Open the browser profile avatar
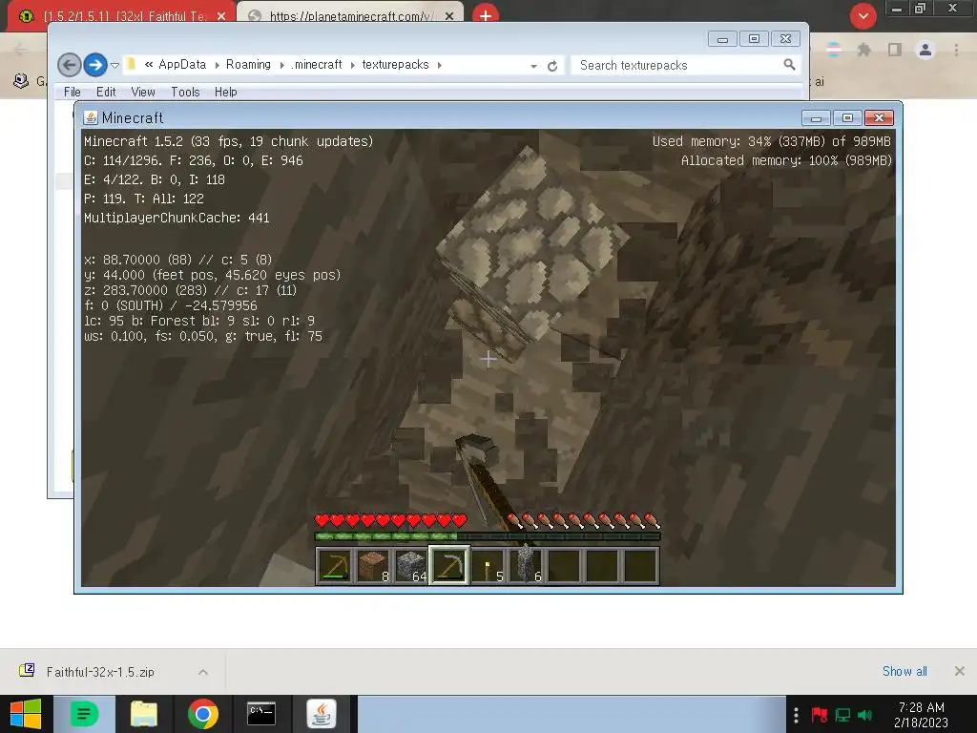Viewport: 977px width, 733px height. tap(925, 50)
